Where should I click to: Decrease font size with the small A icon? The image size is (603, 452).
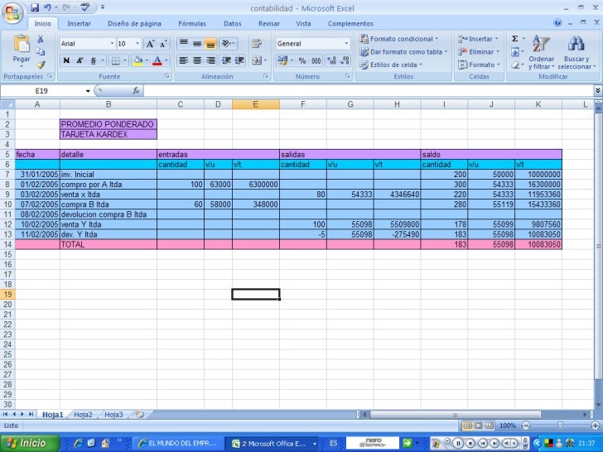point(163,44)
